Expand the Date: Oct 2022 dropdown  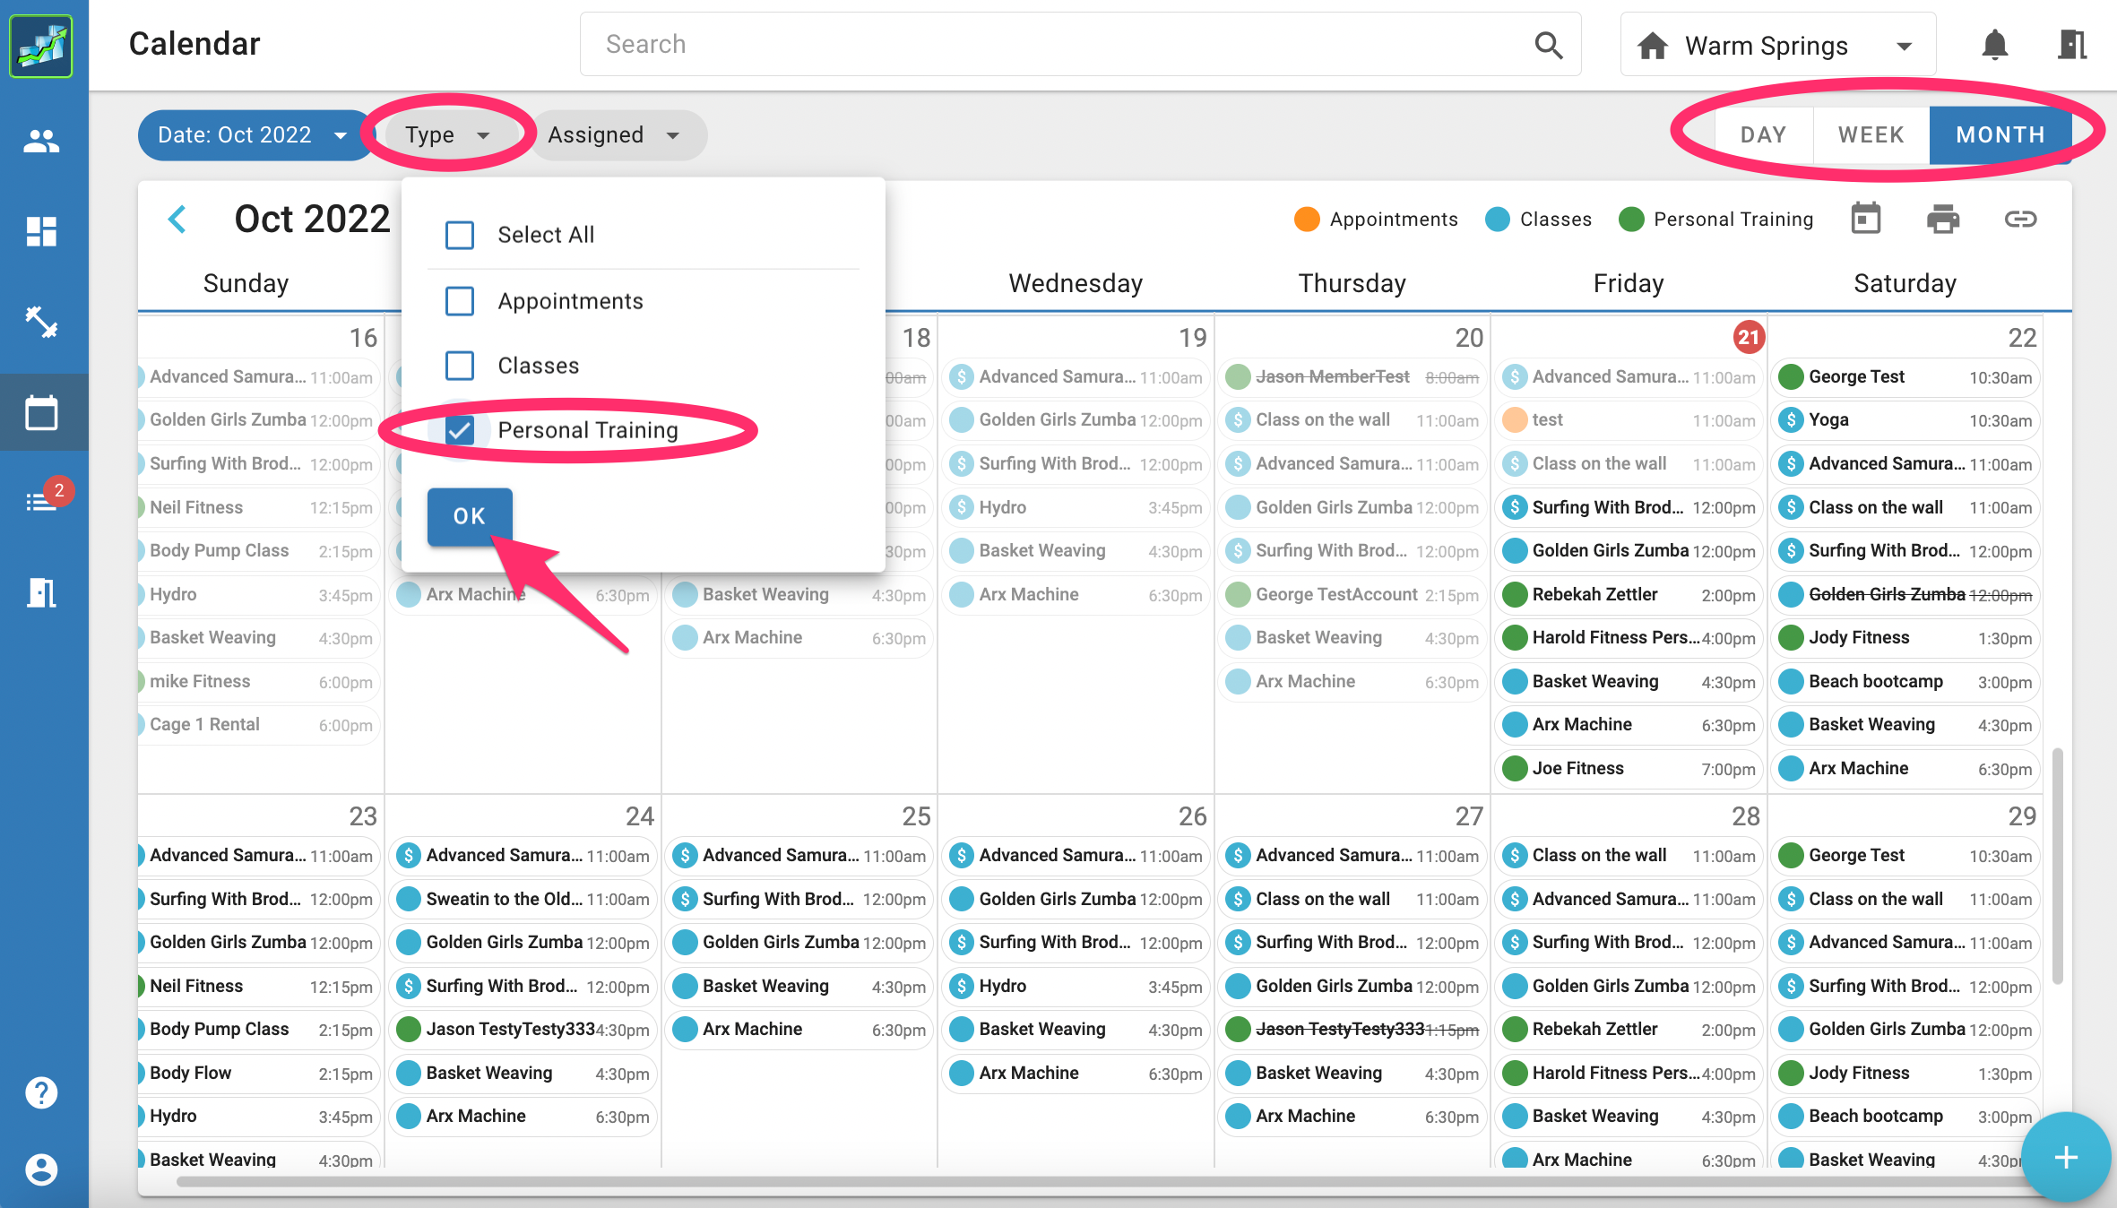click(x=253, y=135)
